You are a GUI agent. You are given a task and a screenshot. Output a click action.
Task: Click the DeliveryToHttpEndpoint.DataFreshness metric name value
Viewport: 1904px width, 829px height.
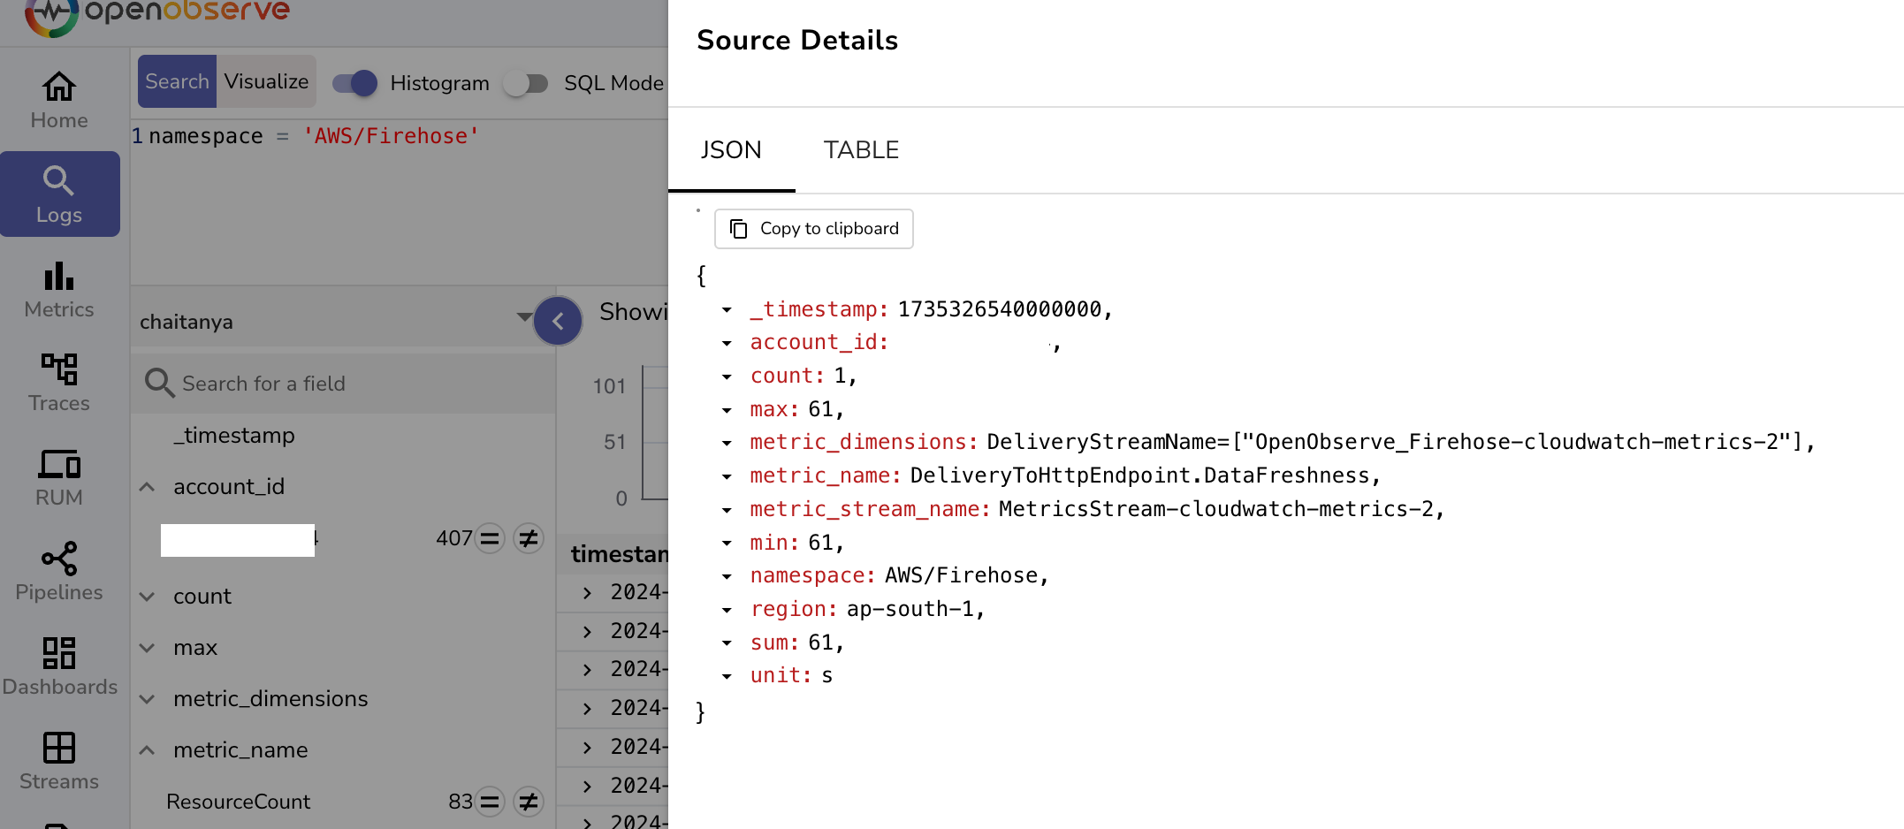coord(1140,475)
